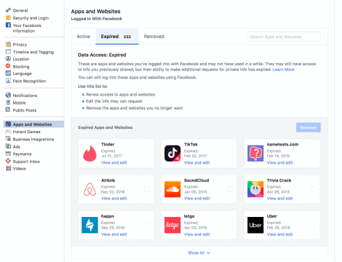342x262 pixels.
Task: Open Instant Games controller icon
Action: click(8, 132)
